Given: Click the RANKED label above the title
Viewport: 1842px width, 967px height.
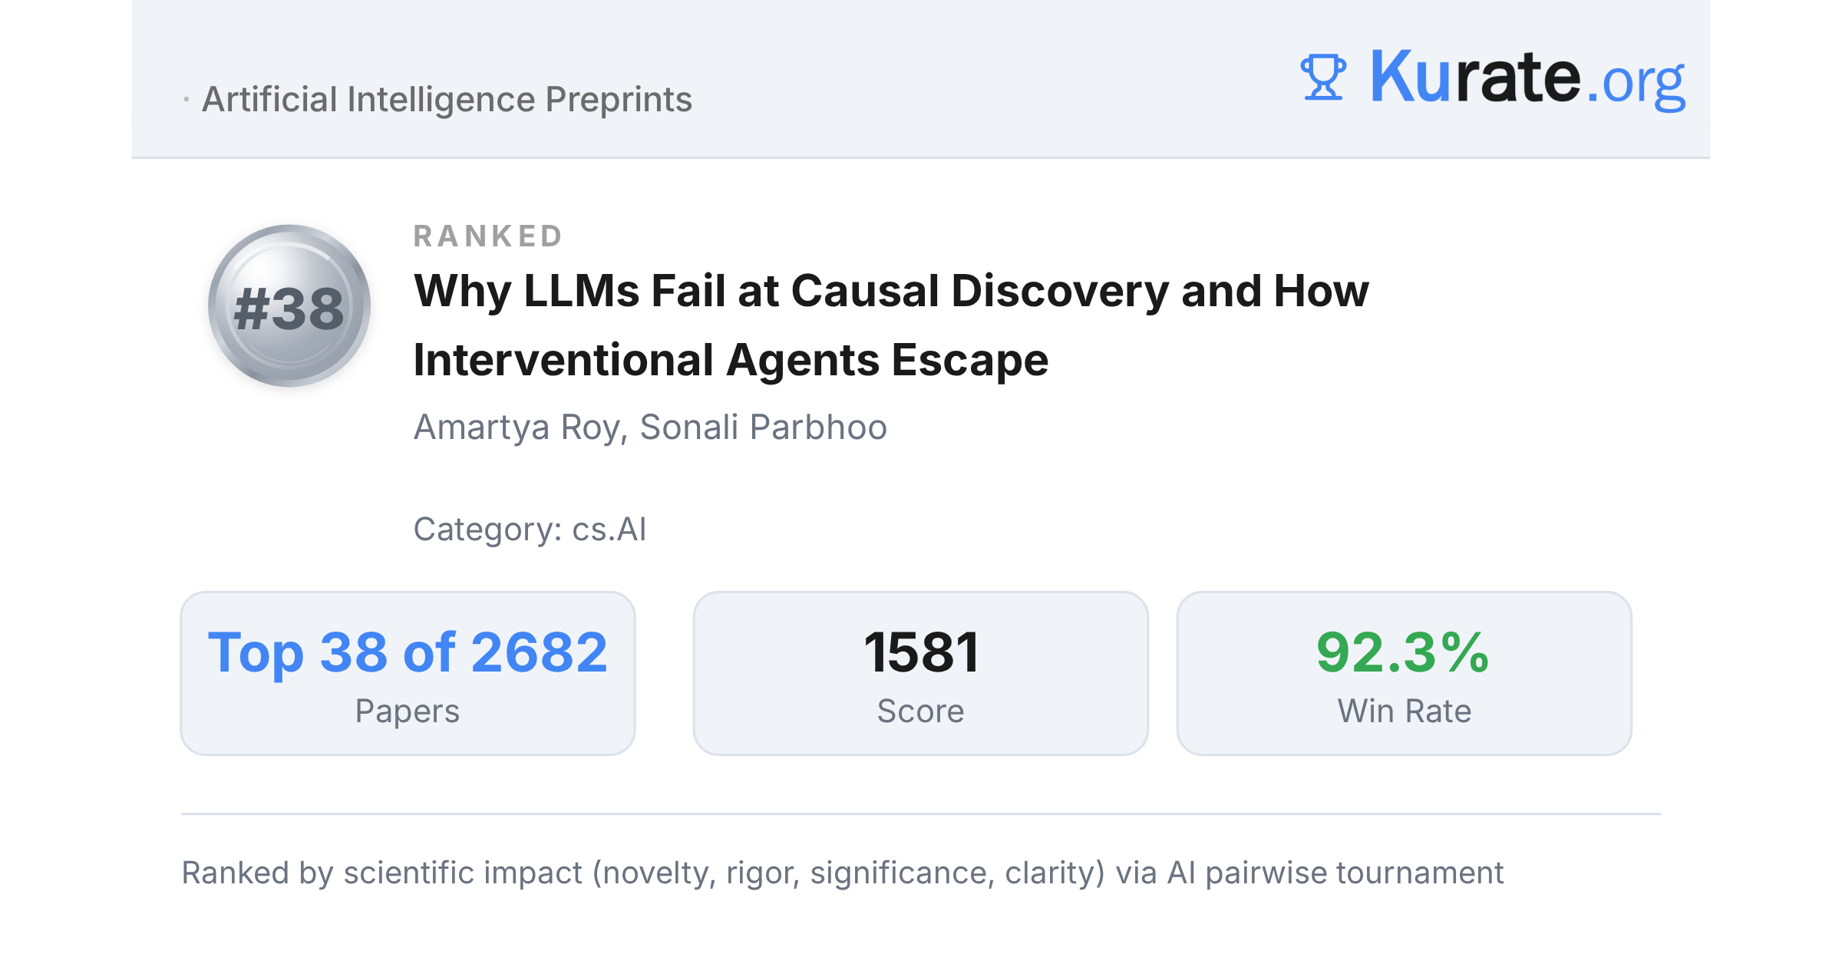Looking at the screenshot, I should click(488, 236).
